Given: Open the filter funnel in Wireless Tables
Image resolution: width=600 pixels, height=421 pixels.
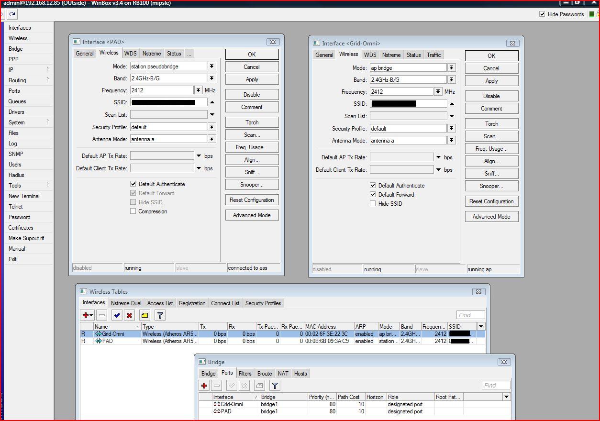Looking at the screenshot, I should point(160,315).
